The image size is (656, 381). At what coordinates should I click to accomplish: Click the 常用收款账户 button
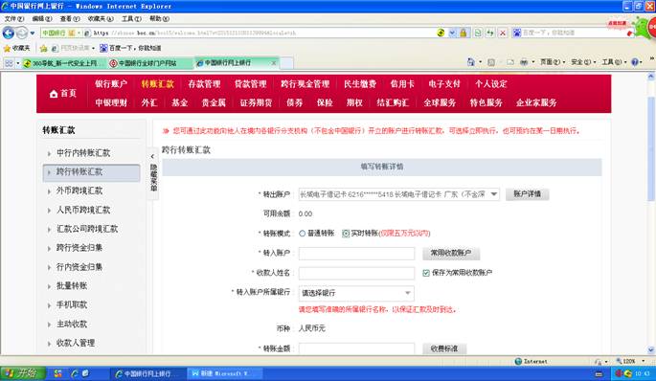point(451,253)
